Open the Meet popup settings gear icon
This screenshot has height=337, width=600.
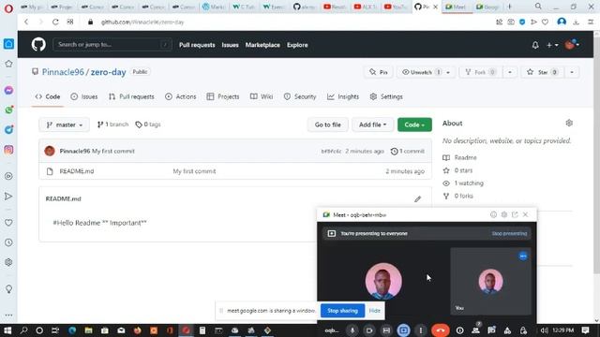pos(504,214)
